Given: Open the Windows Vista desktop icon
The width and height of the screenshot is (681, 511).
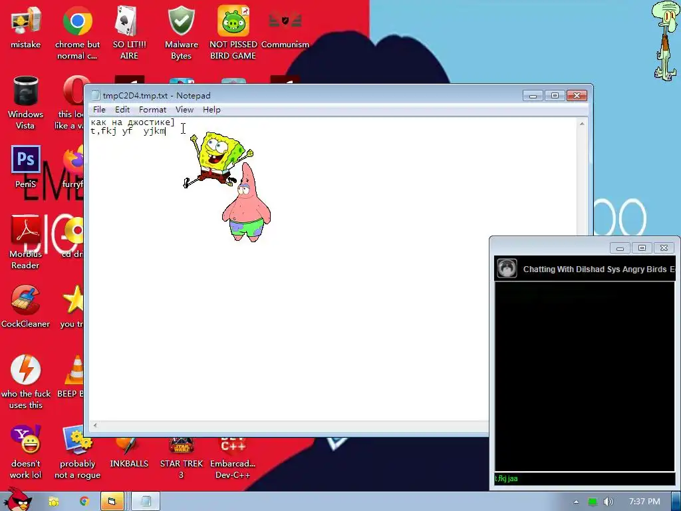Looking at the screenshot, I should pyautogui.click(x=26, y=102).
